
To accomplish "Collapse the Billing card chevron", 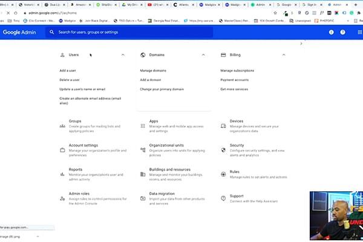I will point(284,55).
